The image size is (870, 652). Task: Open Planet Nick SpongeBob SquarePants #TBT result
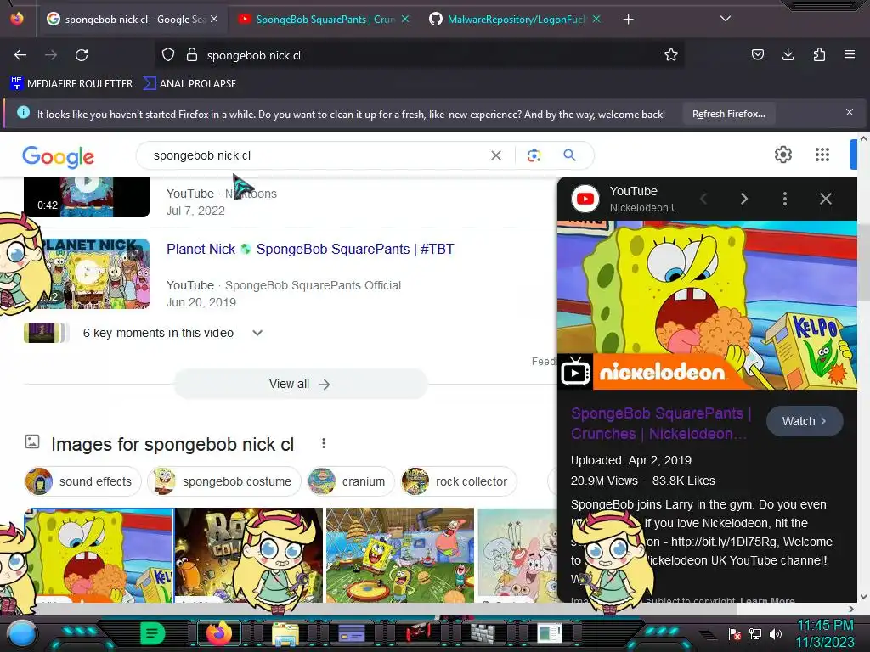(310, 249)
